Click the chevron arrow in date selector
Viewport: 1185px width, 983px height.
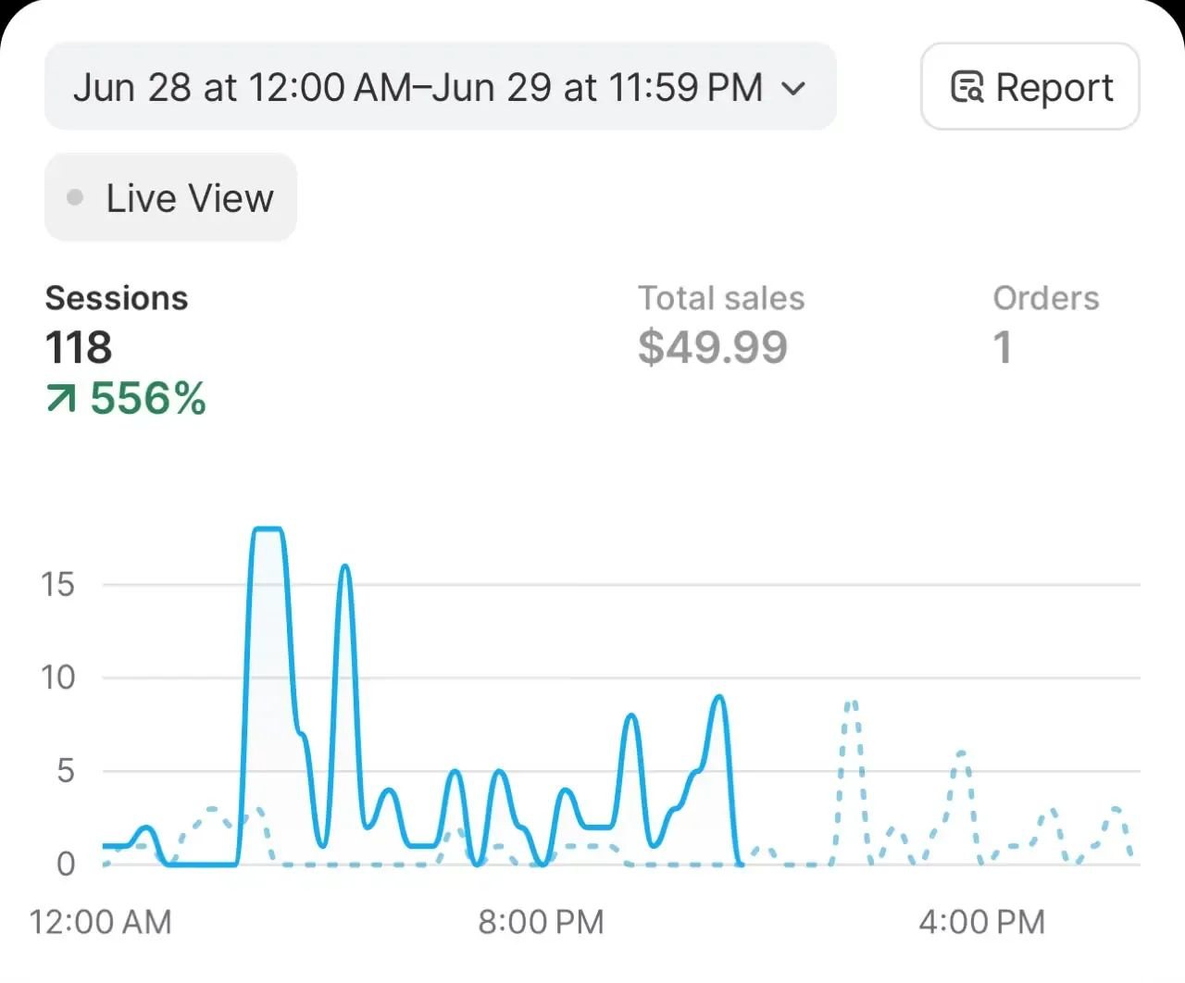point(793,88)
